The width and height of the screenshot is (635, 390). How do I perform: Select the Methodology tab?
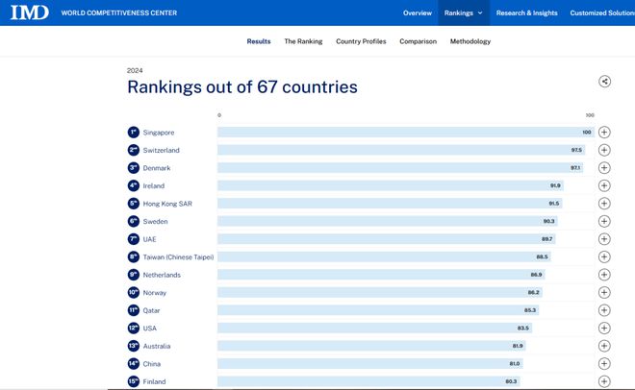470,41
